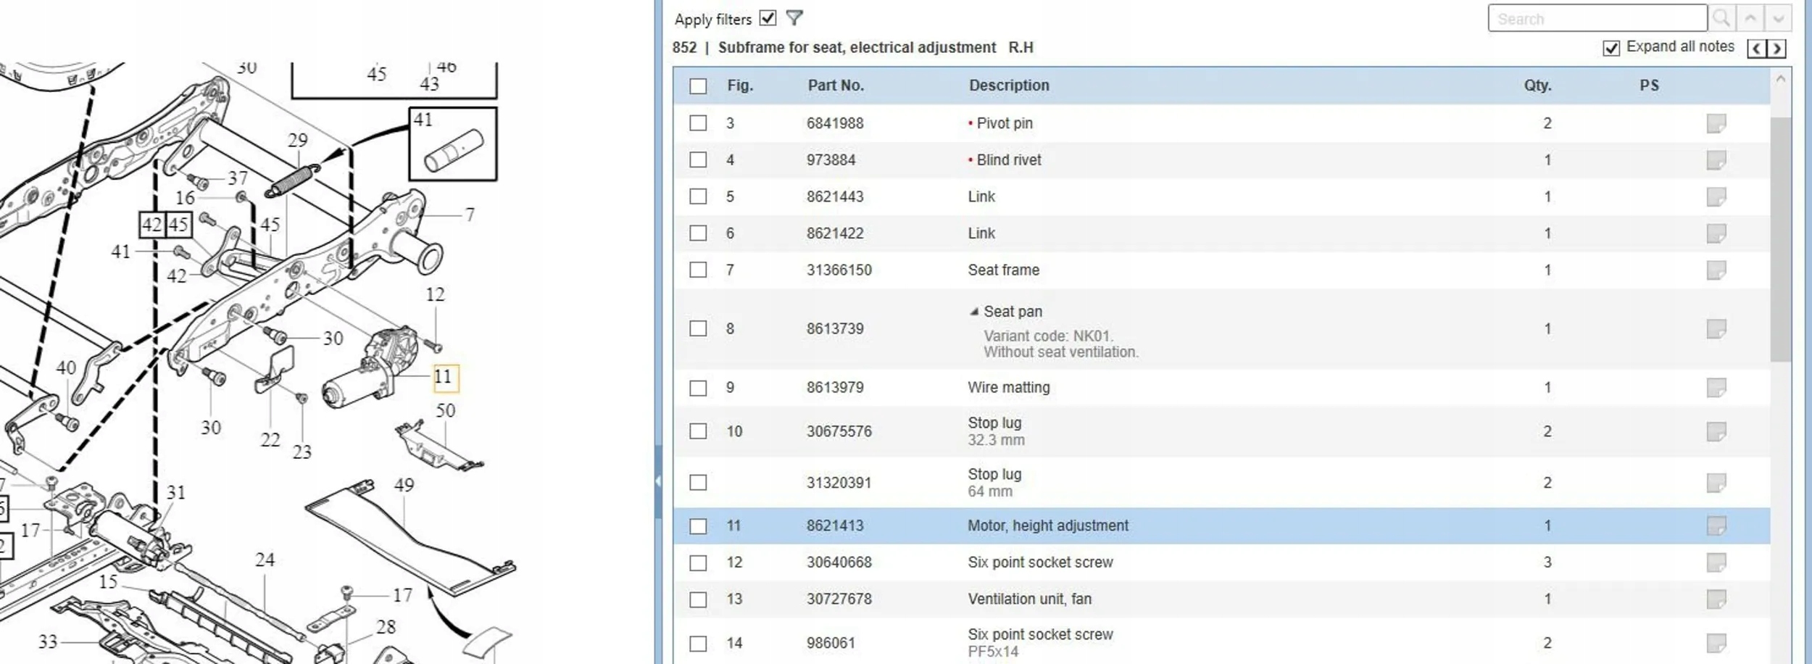This screenshot has height=664, width=1812.
Task: Click the filter funnel icon
Action: tap(794, 18)
